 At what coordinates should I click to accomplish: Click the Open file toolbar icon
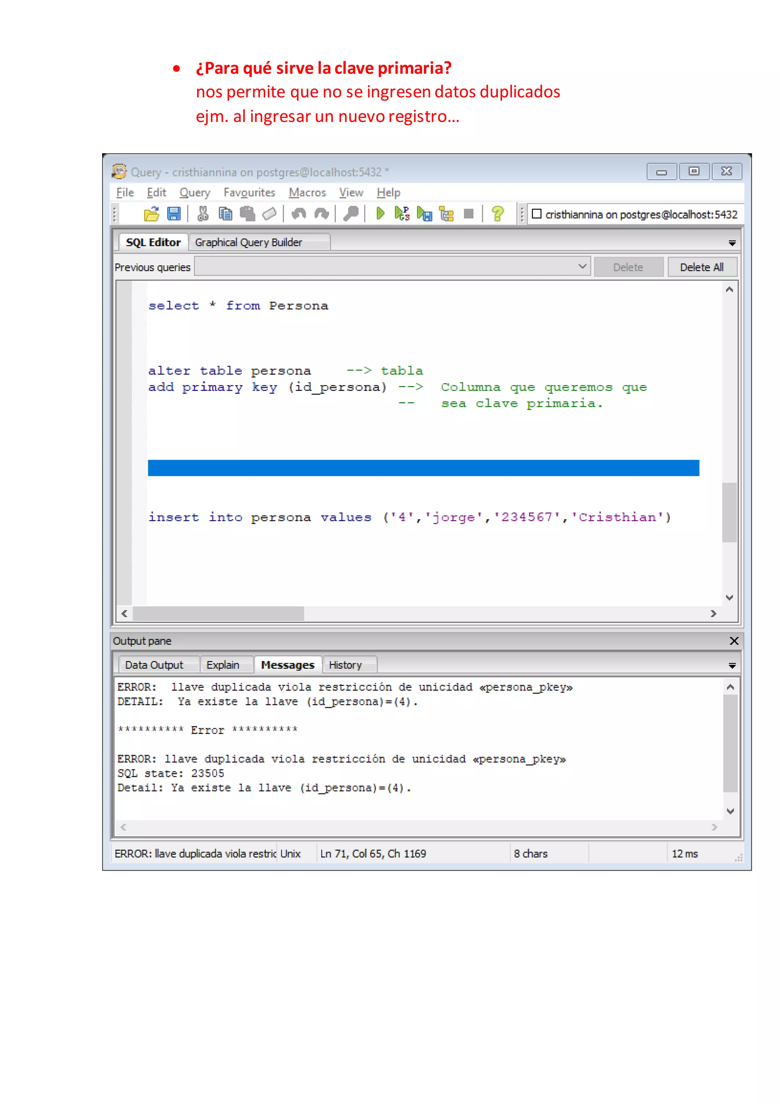click(x=152, y=213)
